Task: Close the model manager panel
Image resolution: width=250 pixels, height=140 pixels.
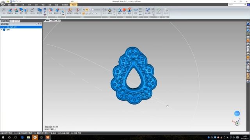Action: point(41,24)
